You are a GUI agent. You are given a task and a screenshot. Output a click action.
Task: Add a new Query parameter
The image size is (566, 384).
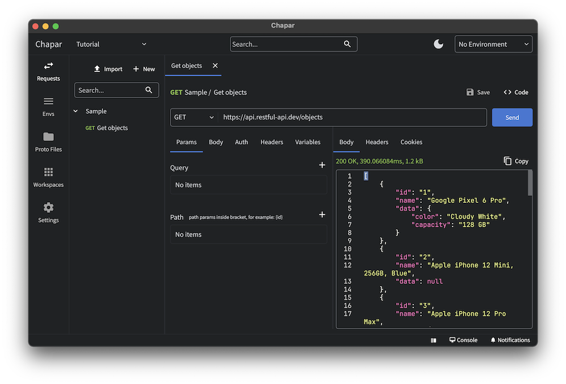[x=322, y=165]
